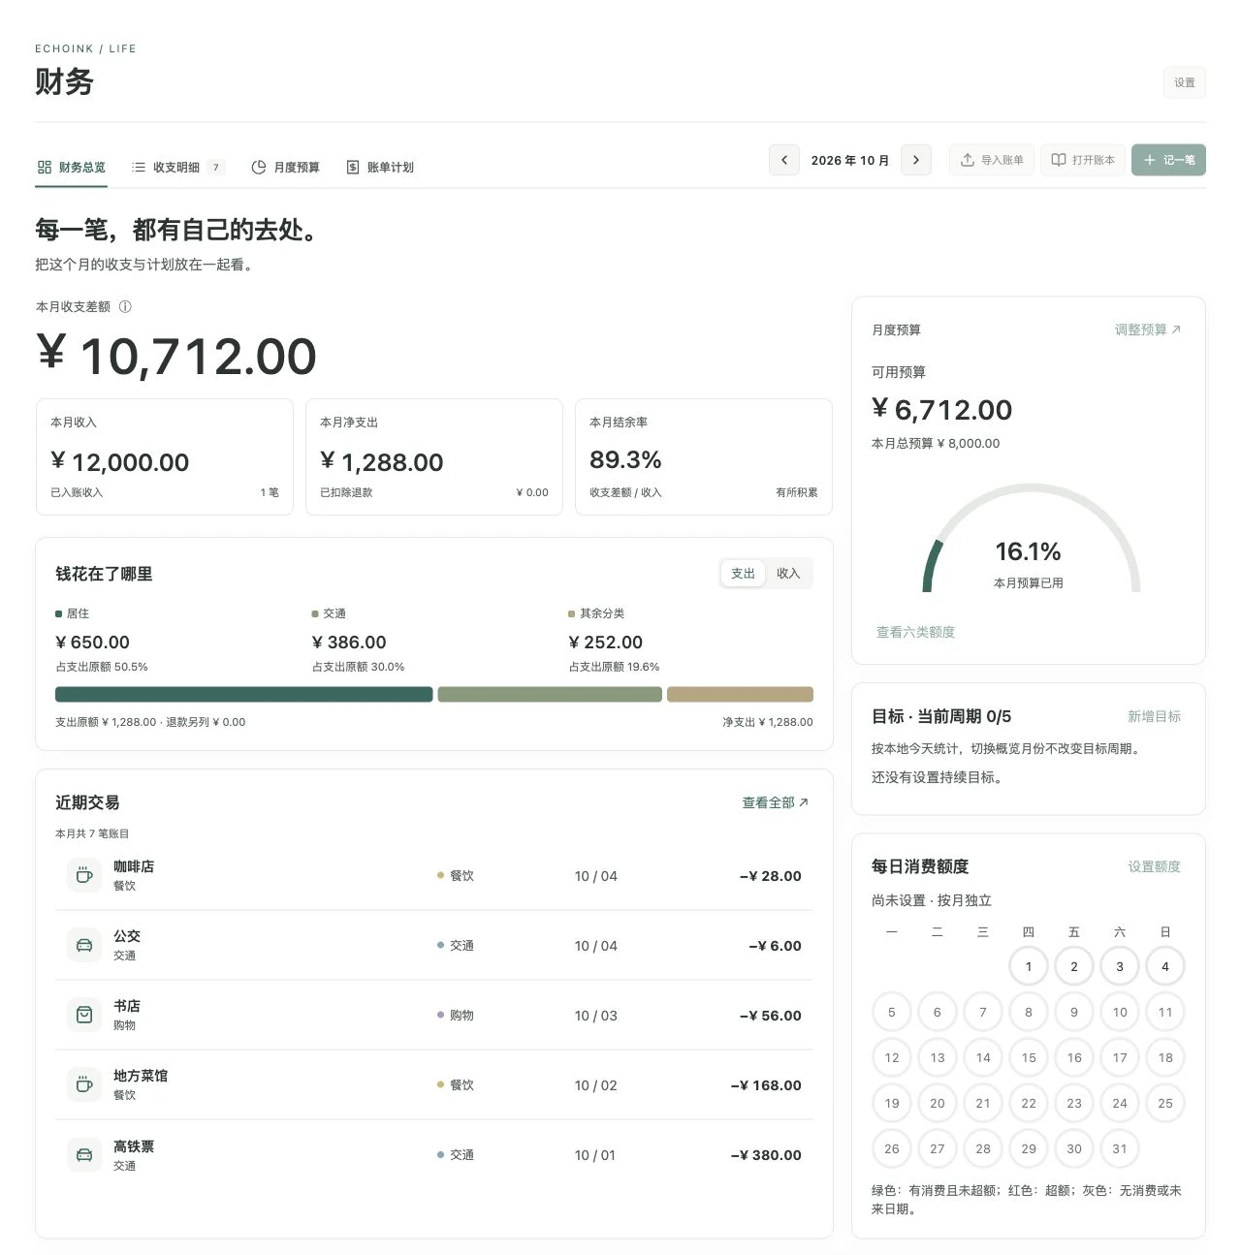Screen dimensions: 1241x1255
Task: Switch the breakdown to 收入
Action: pos(788,573)
